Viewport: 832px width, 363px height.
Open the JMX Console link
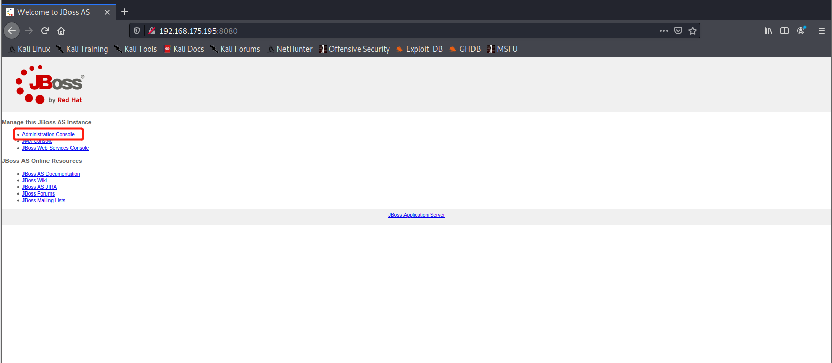click(37, 141)
